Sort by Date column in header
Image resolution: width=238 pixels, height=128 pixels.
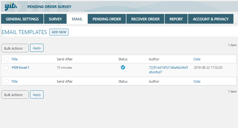197,59
